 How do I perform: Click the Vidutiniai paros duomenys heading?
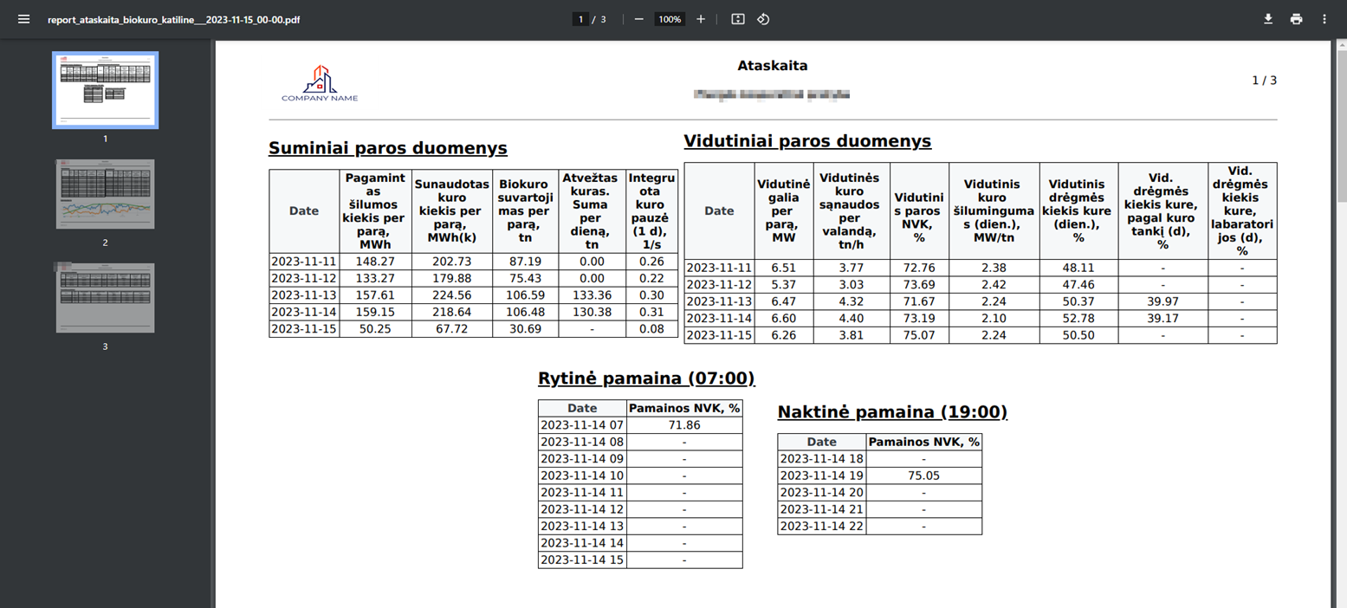click(x=807, y=141)
